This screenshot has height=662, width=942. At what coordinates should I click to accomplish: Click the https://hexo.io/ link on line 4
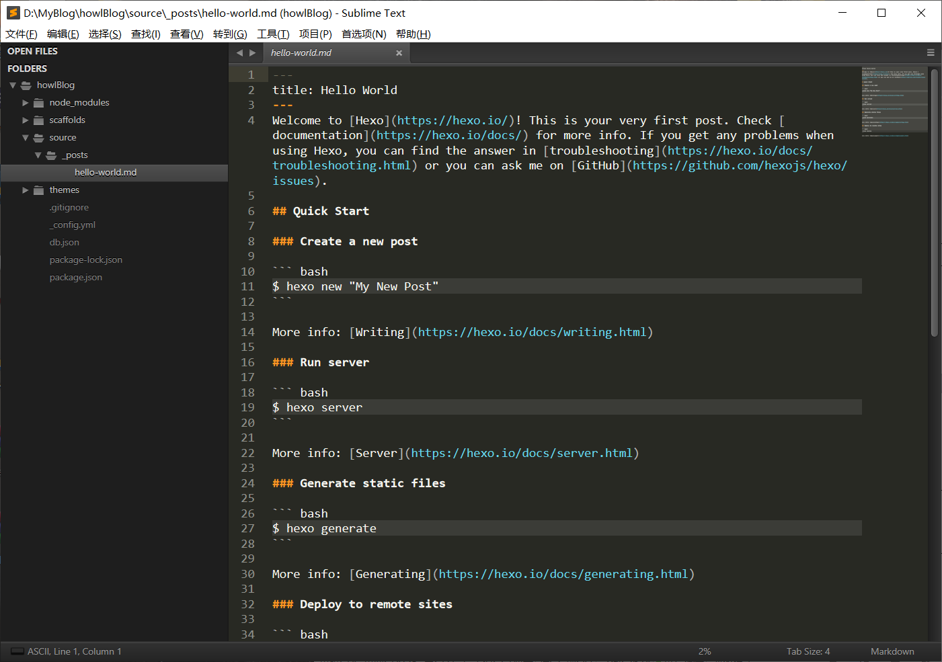(x=453, y=120)
